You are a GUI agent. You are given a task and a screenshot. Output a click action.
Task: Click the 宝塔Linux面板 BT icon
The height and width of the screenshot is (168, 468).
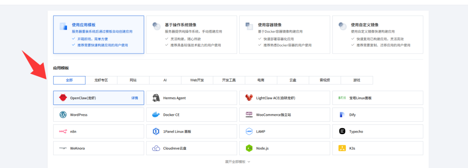point(342,98)
